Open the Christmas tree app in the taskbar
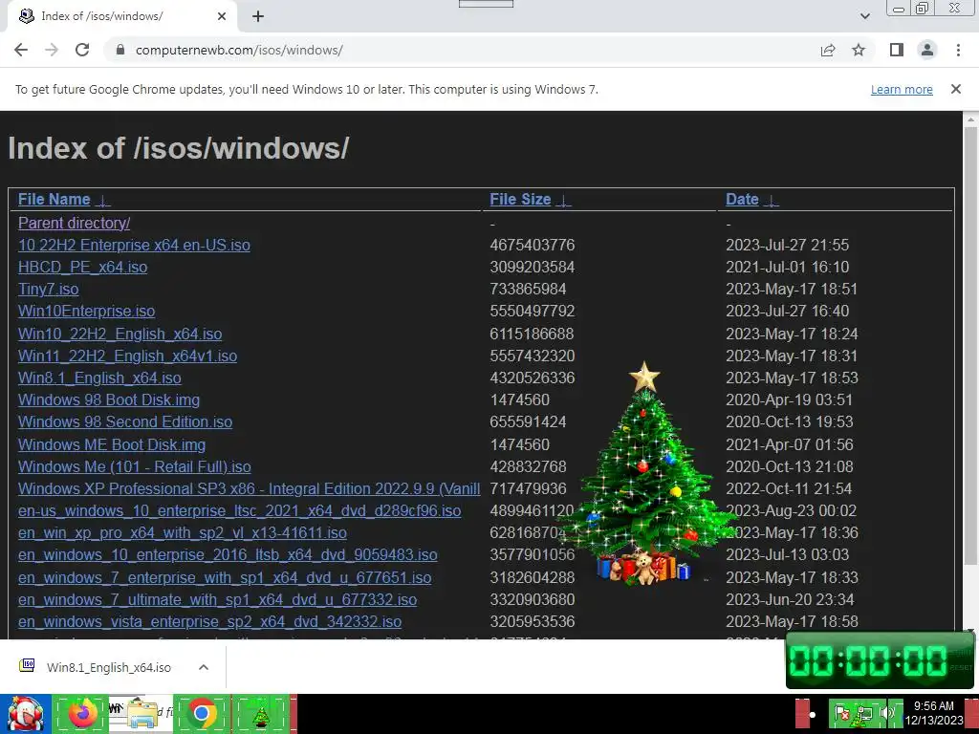 click(x=261, y=714)
